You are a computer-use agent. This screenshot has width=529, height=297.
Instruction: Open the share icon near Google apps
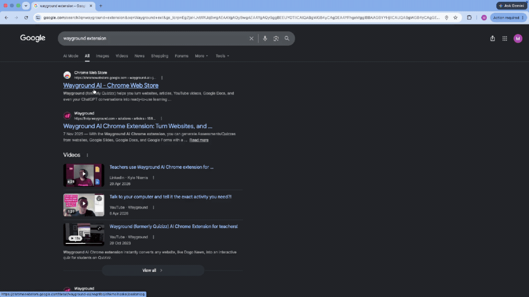point(493,38)
